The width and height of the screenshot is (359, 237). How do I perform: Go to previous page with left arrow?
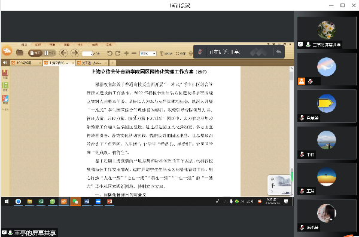(63, 53)
